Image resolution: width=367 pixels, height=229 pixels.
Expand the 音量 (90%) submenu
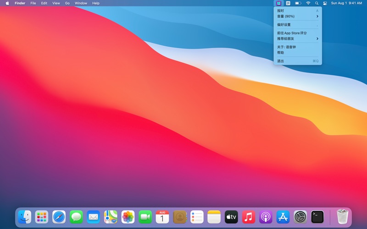click(x=297, y=16)
